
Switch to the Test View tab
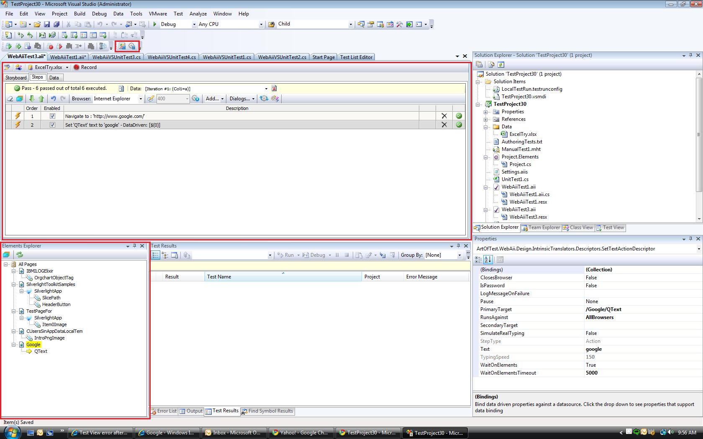pos(610,227)
